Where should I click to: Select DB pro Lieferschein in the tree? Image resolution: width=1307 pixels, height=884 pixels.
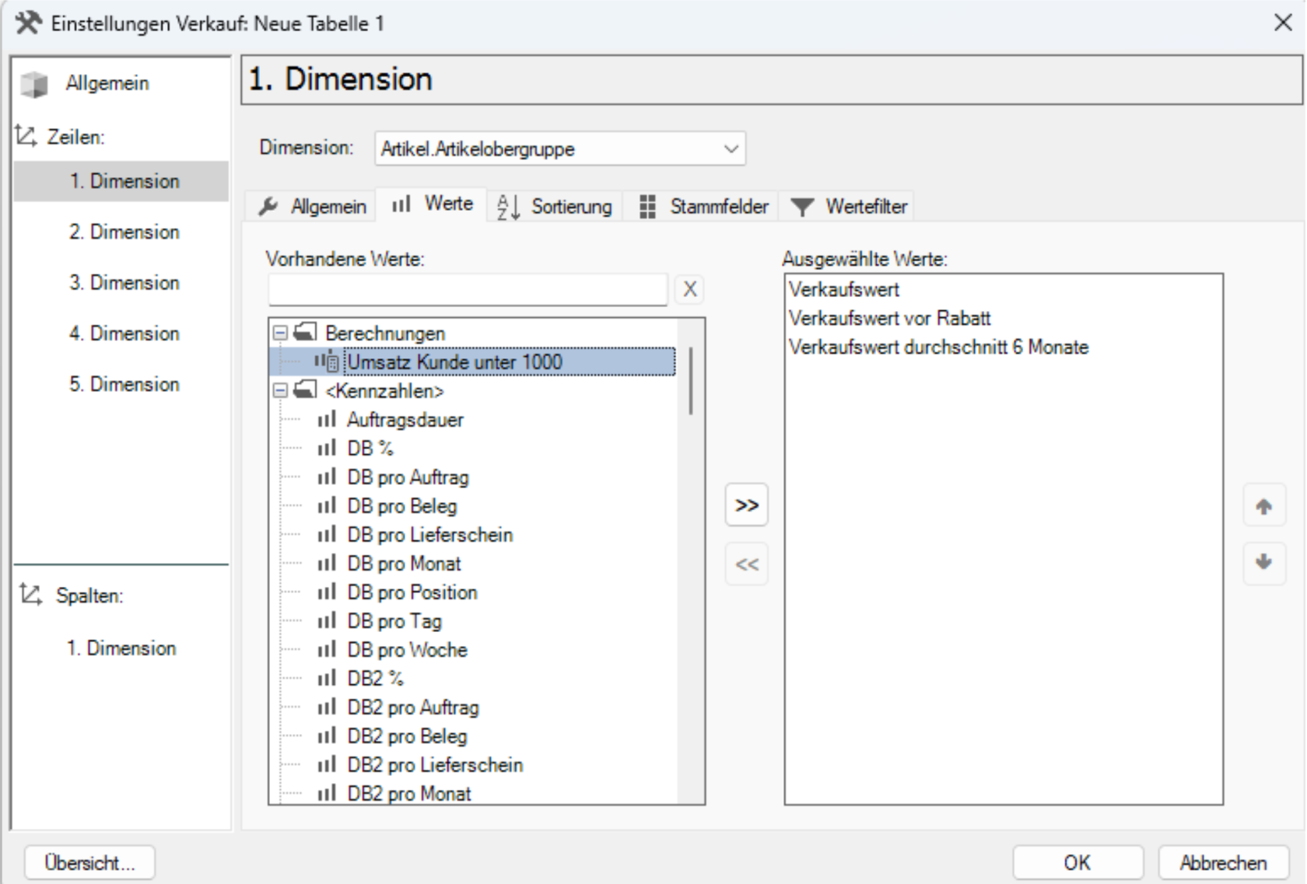(x=430, y=535)
